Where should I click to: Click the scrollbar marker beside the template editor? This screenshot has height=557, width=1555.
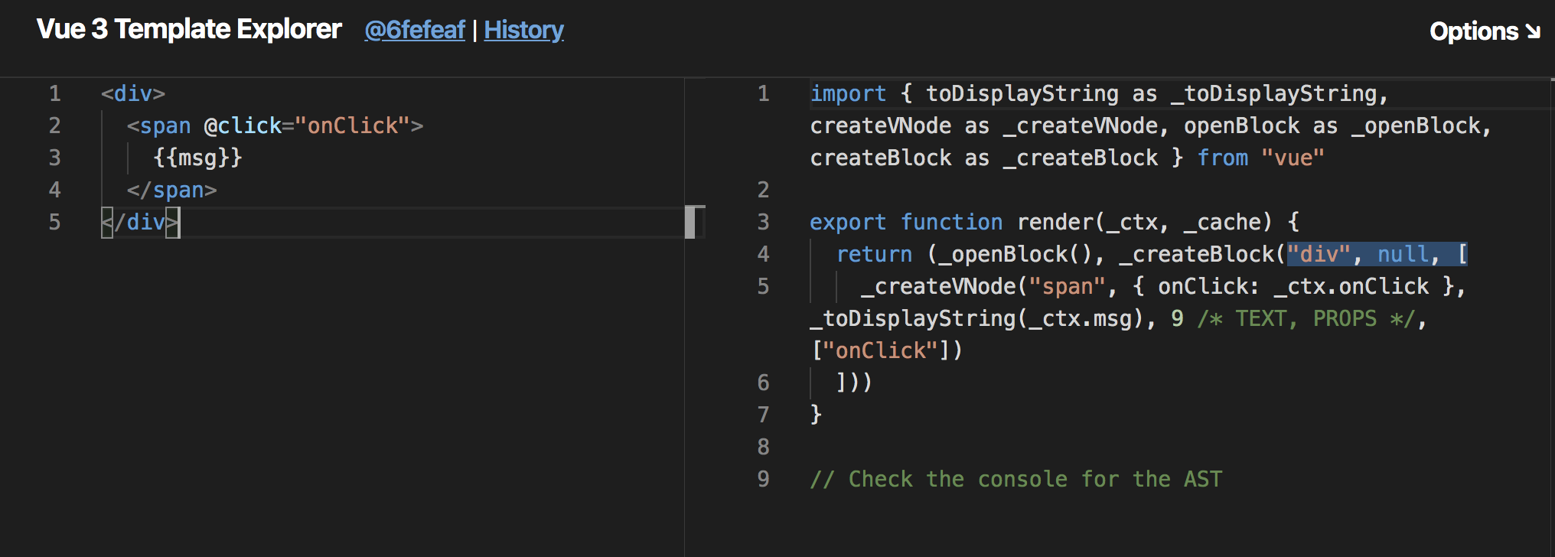point(690,222)
